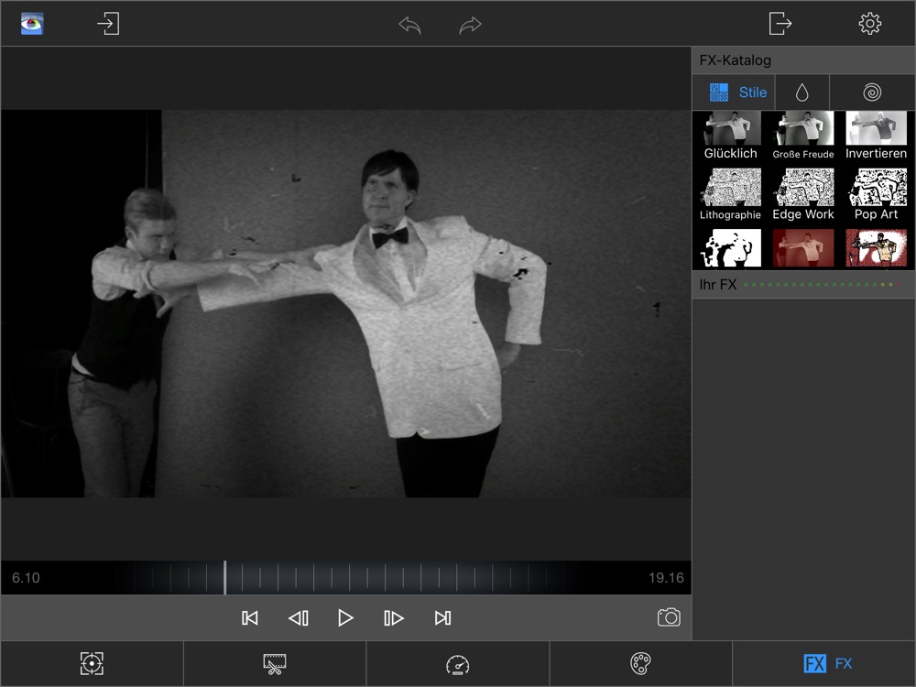The width and height of the screenshot is (916, 687).
Task: Open the app eye logo icon
Action: pyautogui.click(x=33, y=24)
